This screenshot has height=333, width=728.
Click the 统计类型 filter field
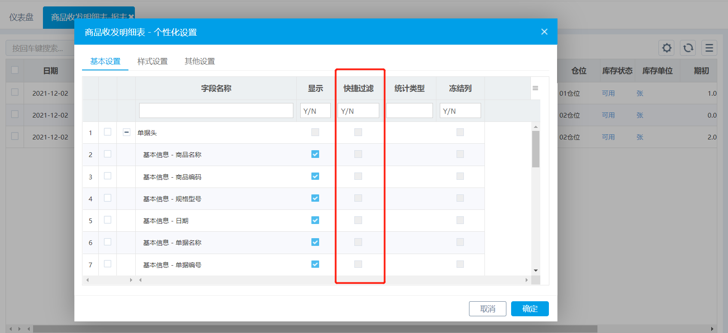[x=409, y=111]
